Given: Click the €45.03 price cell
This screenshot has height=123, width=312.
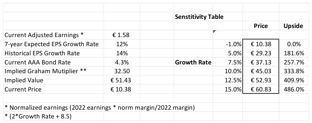Looking at the screenshot, I should coord(261,71).
